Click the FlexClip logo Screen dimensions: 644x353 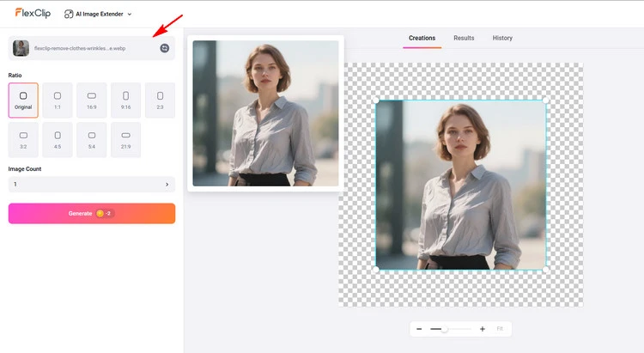click(33, 14)
